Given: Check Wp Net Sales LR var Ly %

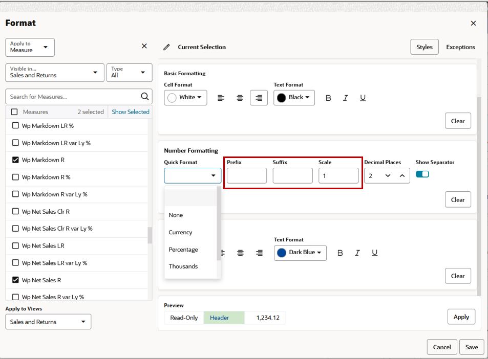Looking at the screenshot, I should [x=15, y=263].
